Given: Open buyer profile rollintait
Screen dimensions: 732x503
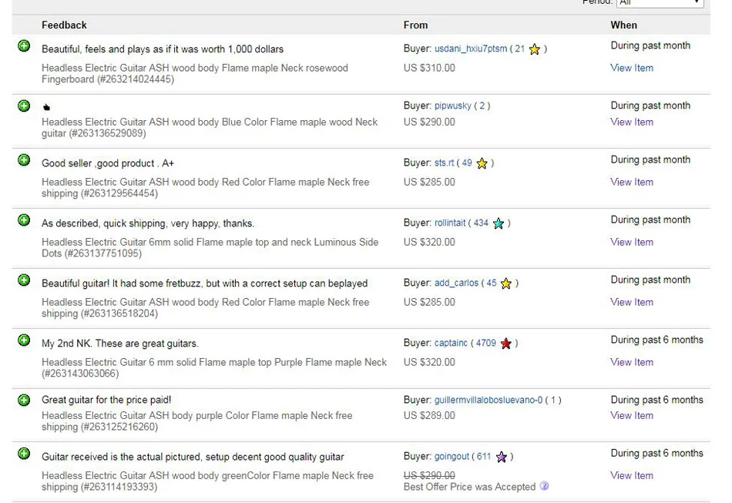Looking at the screenshot, I should [x=450, y=223].
